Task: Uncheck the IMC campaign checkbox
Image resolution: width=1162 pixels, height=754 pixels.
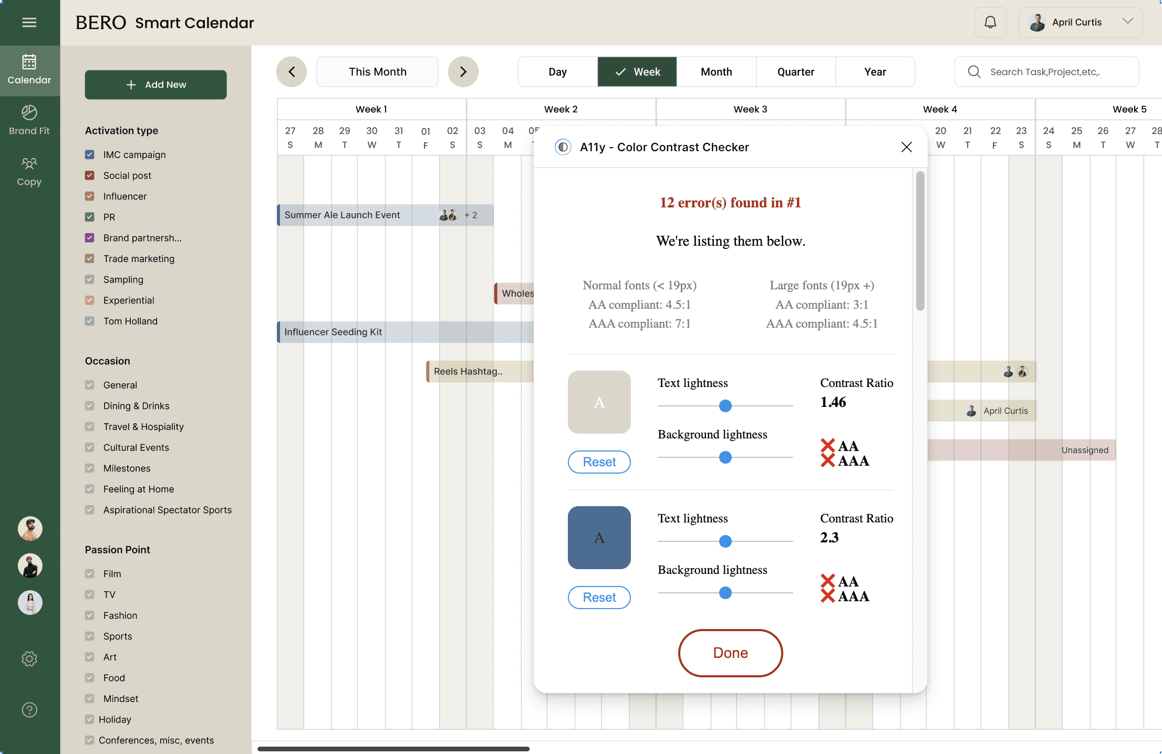Action: pos(90,154)
